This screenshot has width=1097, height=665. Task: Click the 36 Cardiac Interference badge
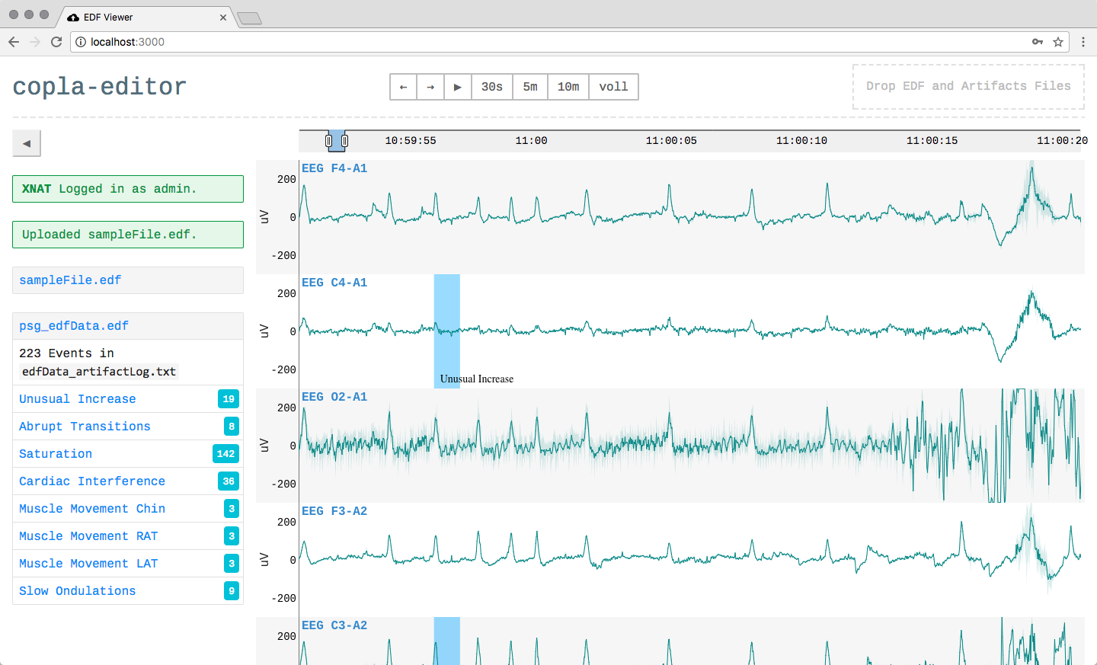pos(229,481)
